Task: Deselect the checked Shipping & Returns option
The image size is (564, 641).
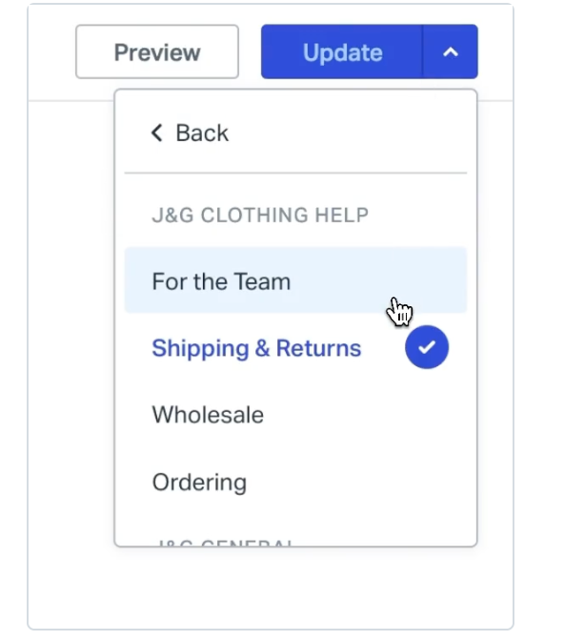Action: [x=295, y=347]
